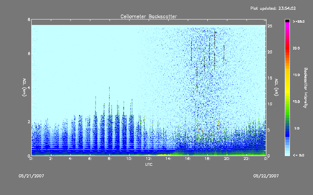Click the '10:' hour tick on UTC axis

click(x=129, y=159)
